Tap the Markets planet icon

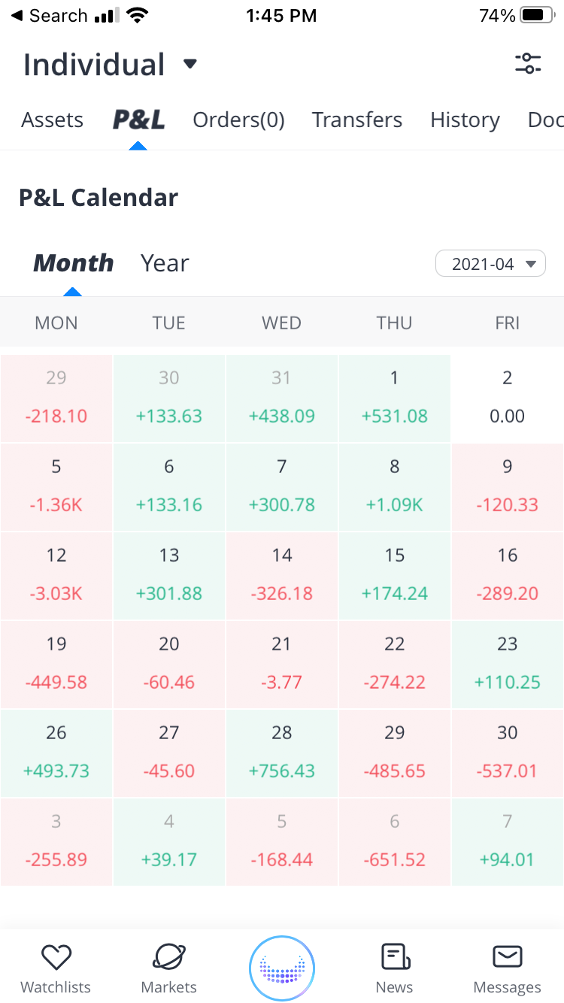[169, 957]
